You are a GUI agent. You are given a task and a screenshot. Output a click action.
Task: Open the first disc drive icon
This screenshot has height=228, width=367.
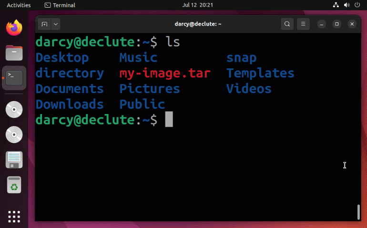click(14, 110)
